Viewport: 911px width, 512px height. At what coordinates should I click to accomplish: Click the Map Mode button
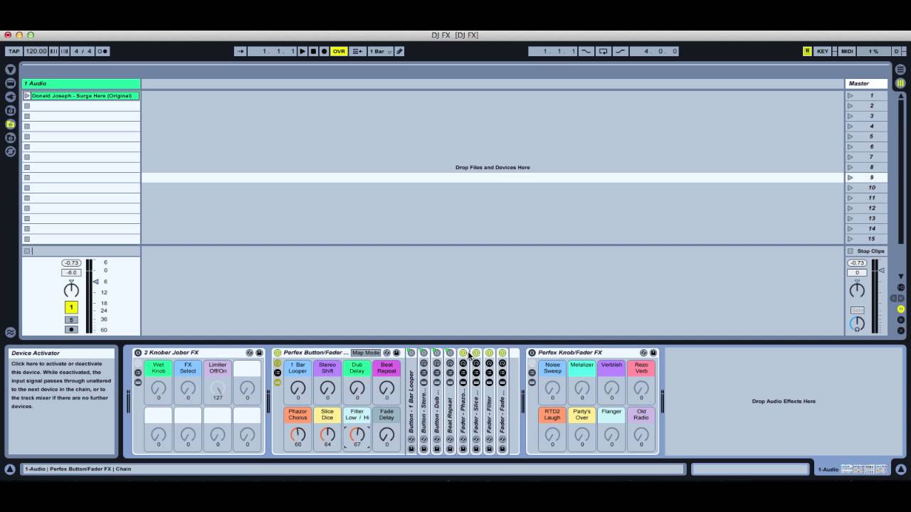[366, 353]
